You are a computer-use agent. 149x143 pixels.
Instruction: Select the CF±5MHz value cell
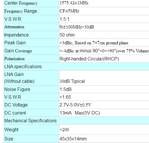click(104, 11)
